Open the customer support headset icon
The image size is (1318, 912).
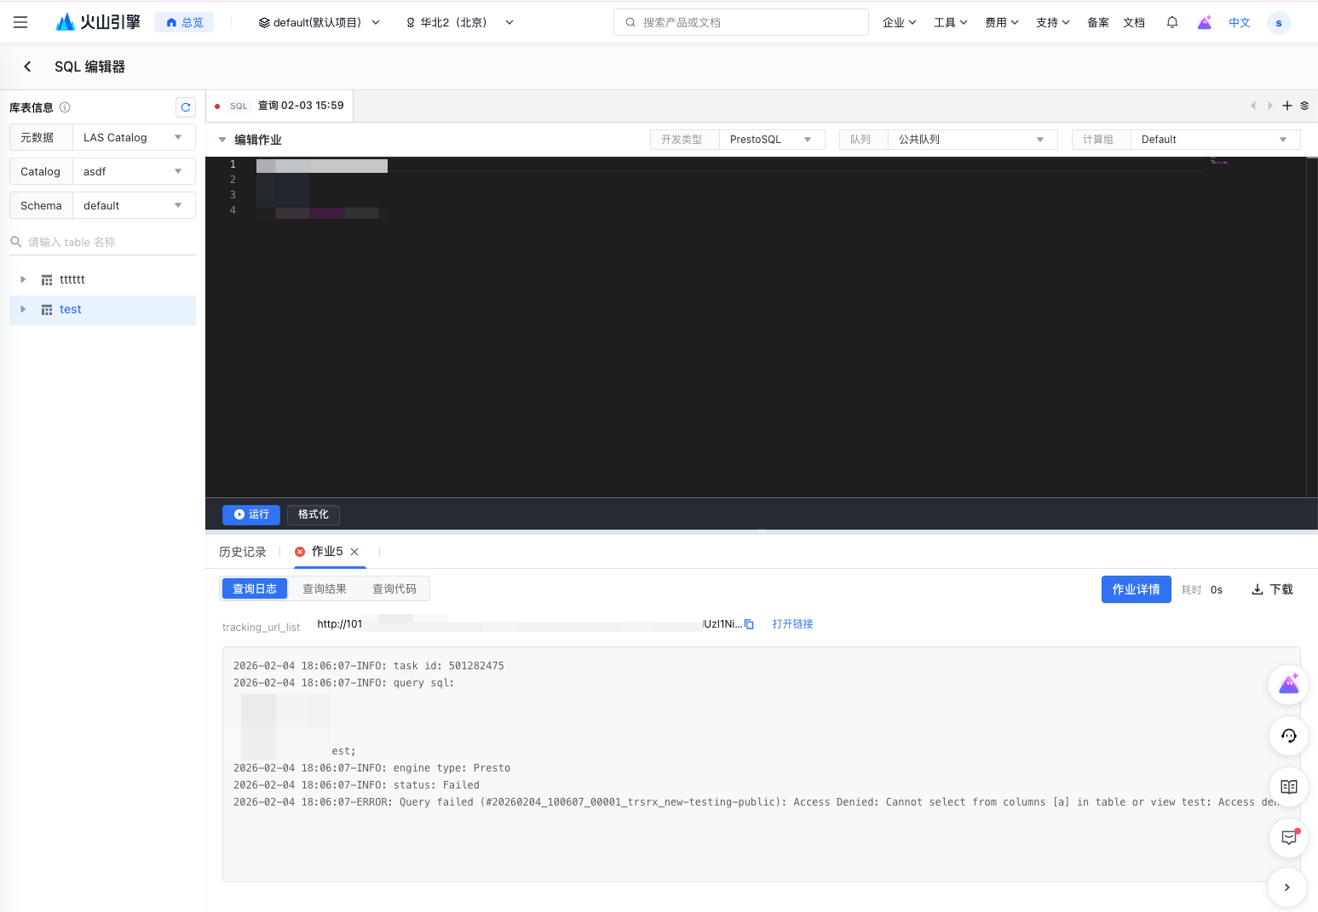coord(1288,736)
